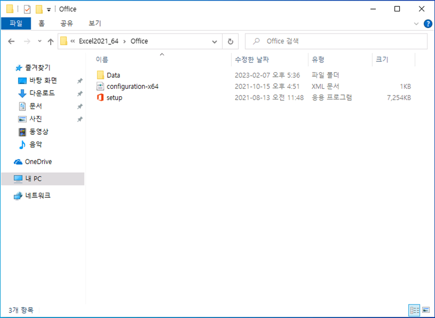This screenshot has width=435, height=318.
Task: Select the configuration-x64 XML file icon
Action: (100, 86)
